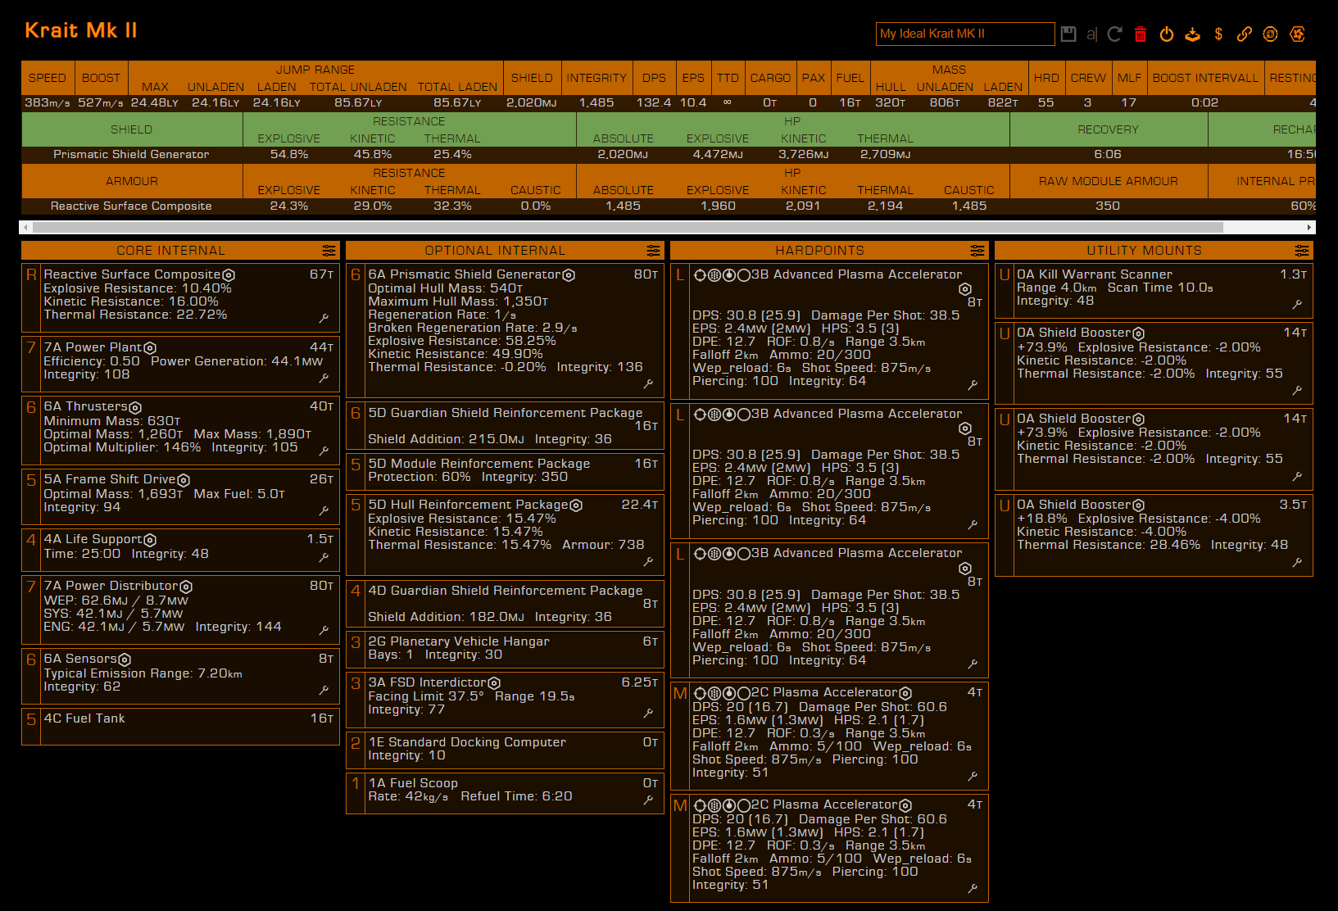
Task: Open 7A Power Plant module selector
Action: point(180,364)
